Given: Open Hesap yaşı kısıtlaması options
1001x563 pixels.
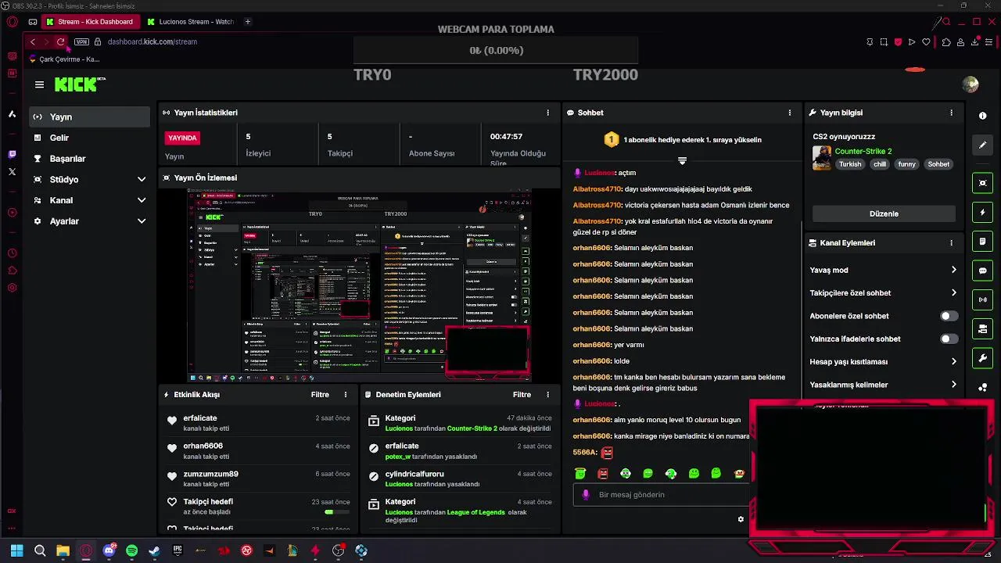Looking at the screenshot, I should pyautogui.click(x=883, y=362).
